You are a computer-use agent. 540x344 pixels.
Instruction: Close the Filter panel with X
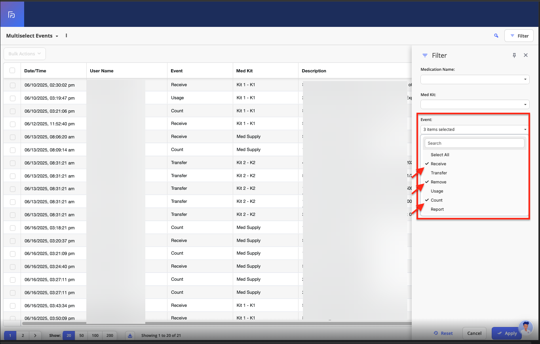526,55
